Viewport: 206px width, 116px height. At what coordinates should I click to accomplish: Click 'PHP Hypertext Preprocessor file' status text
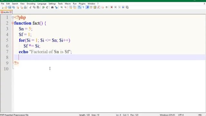[14, 115]
